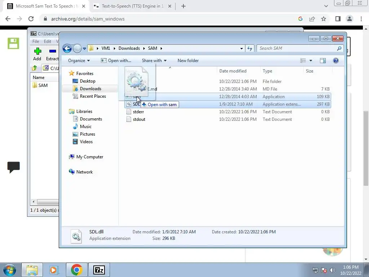Select the SAM folder in 7-Zip list
Viewport: 369px width, 277px height.
coord(40,85)
